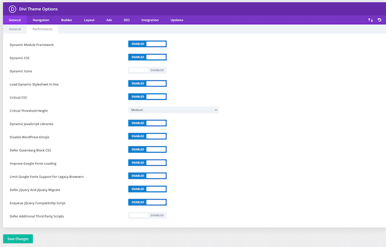Image resolution: width=386 pixels, height=247 pixels.
Task: Disable the Dynamic CSS switch
Action: click(x=147, y=57)
